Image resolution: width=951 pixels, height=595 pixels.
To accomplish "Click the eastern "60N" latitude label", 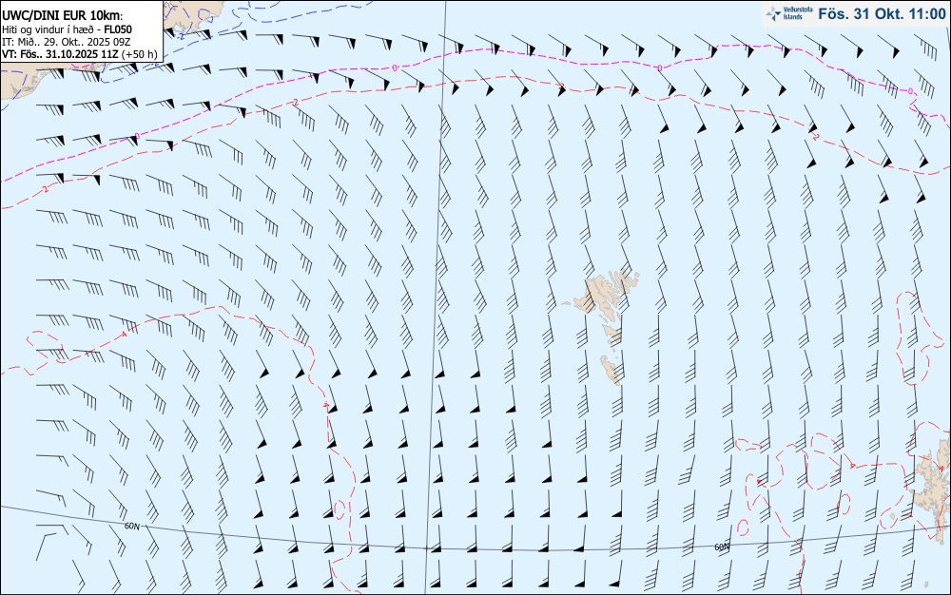I will [x=722, y=547].
